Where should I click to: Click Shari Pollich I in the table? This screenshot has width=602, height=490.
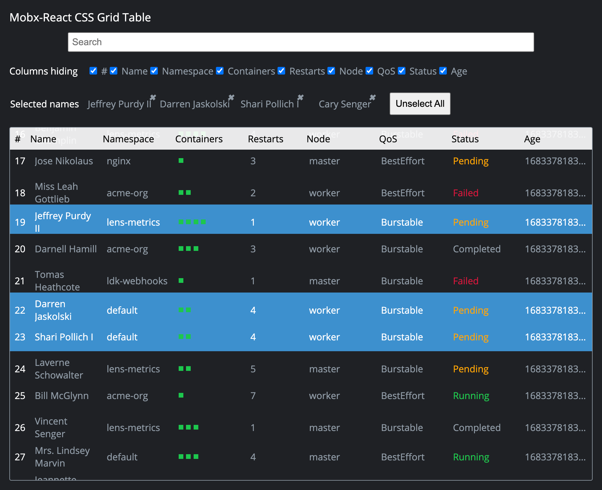(64, 337)
